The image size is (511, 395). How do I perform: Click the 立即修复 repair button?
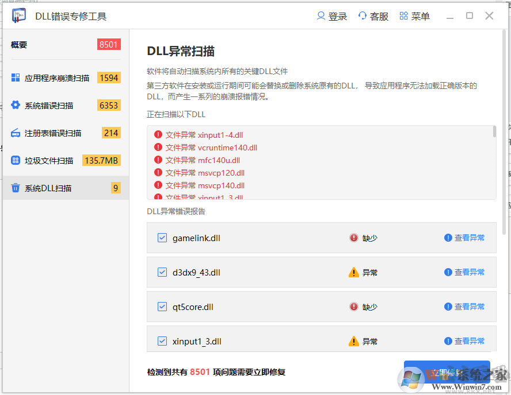tap(448, 371)
